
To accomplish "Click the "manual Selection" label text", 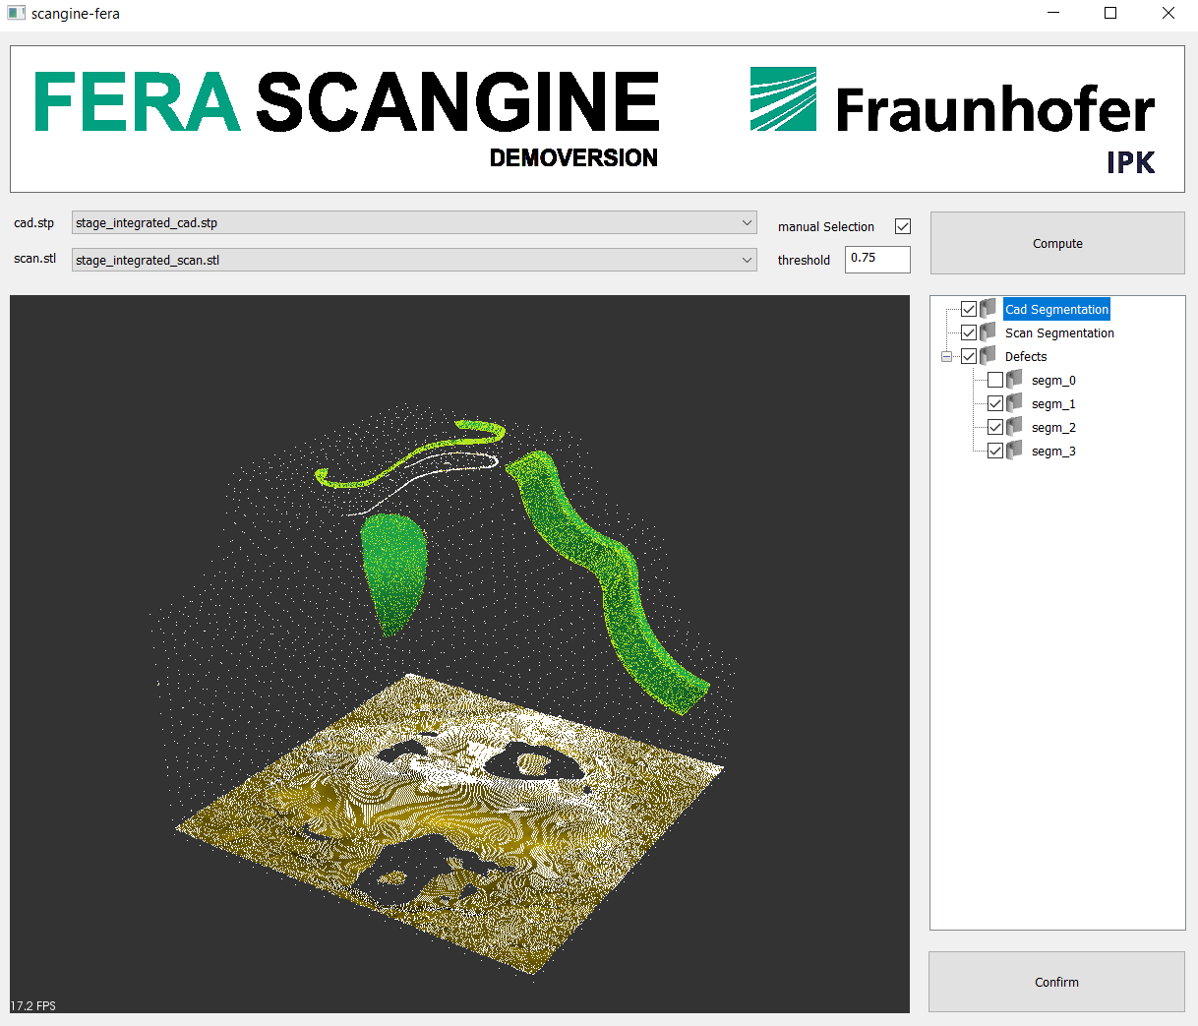I will (826, 226).
